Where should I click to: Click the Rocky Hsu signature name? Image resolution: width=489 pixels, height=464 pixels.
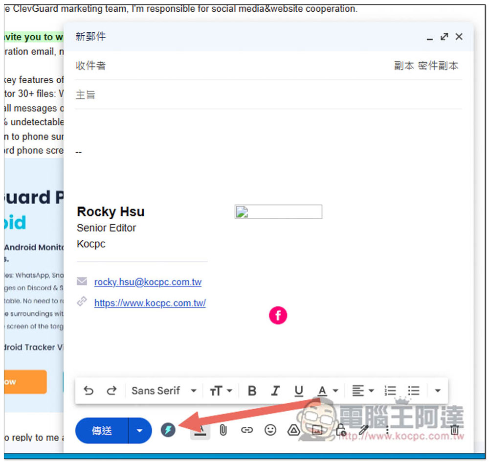[111, 211]
